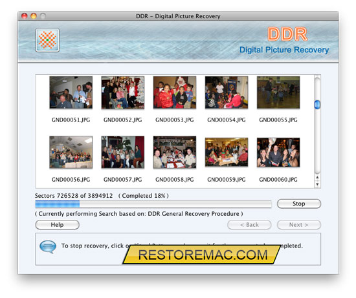Select thumbnail GND00055.JPG
The width and height of the screenshot is (356, 298).
[278, 92]
